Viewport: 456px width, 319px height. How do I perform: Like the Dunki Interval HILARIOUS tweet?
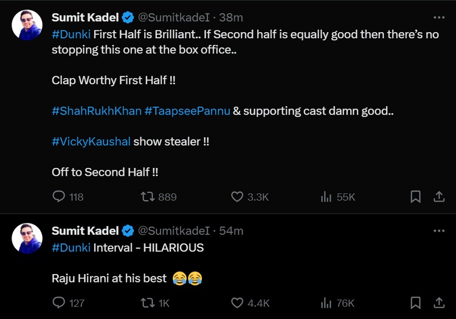(x=237, y=302)
